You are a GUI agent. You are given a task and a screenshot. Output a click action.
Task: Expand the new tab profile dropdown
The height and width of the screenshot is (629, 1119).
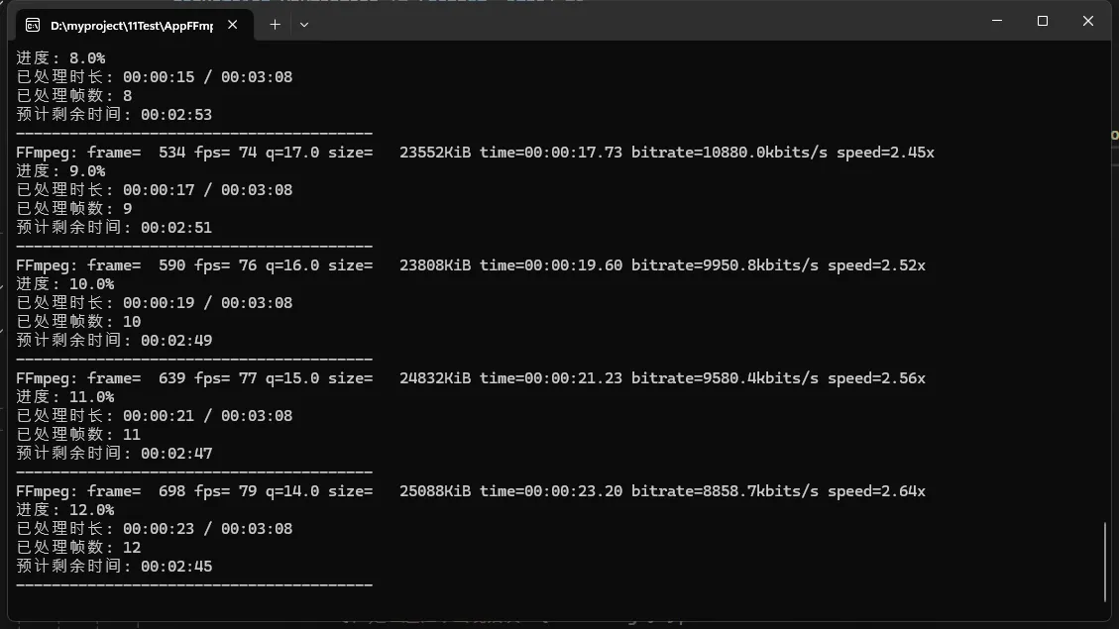coord(304,25)
